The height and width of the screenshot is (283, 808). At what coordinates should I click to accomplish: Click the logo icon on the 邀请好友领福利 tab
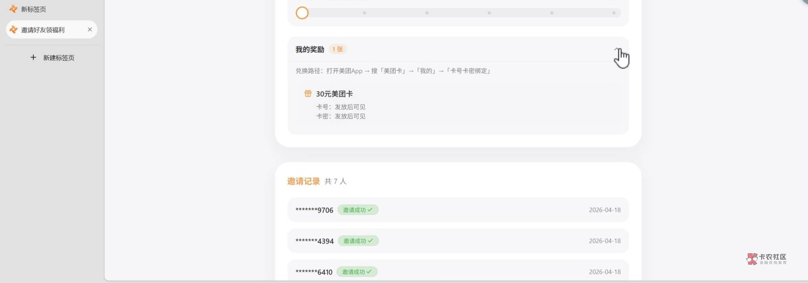[13, 30]
